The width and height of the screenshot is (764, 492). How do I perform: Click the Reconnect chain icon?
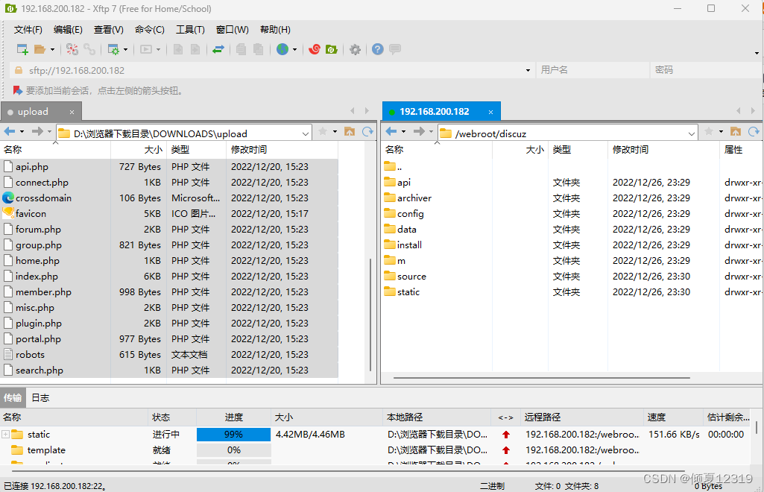tap(89, 49)
